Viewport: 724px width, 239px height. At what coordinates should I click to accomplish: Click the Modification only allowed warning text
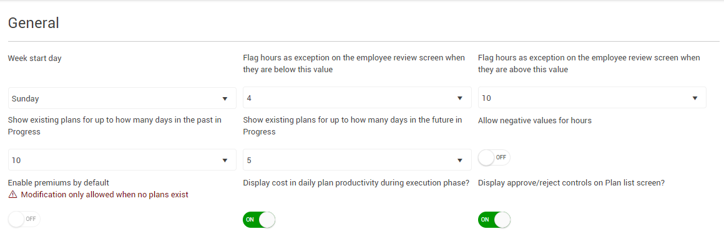click(x=105, y=195)
